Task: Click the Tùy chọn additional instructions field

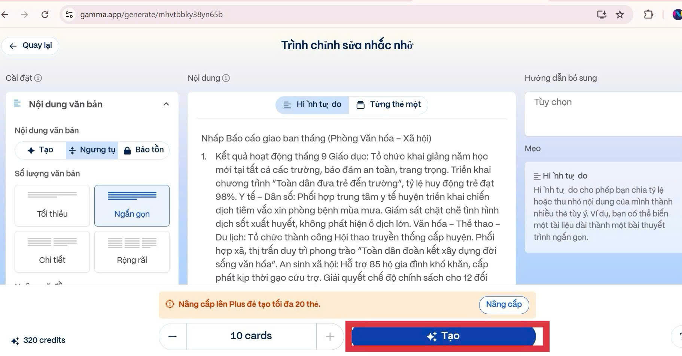Action: (x=603, y=114)
